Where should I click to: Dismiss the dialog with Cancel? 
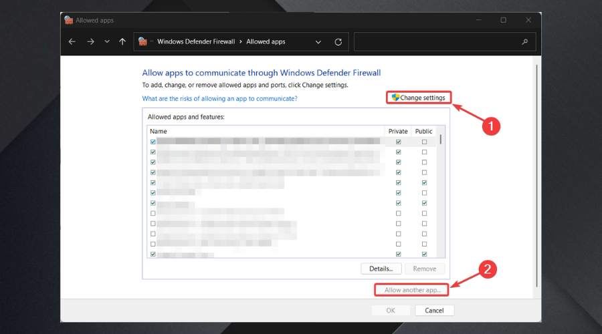tap(434, 310)
